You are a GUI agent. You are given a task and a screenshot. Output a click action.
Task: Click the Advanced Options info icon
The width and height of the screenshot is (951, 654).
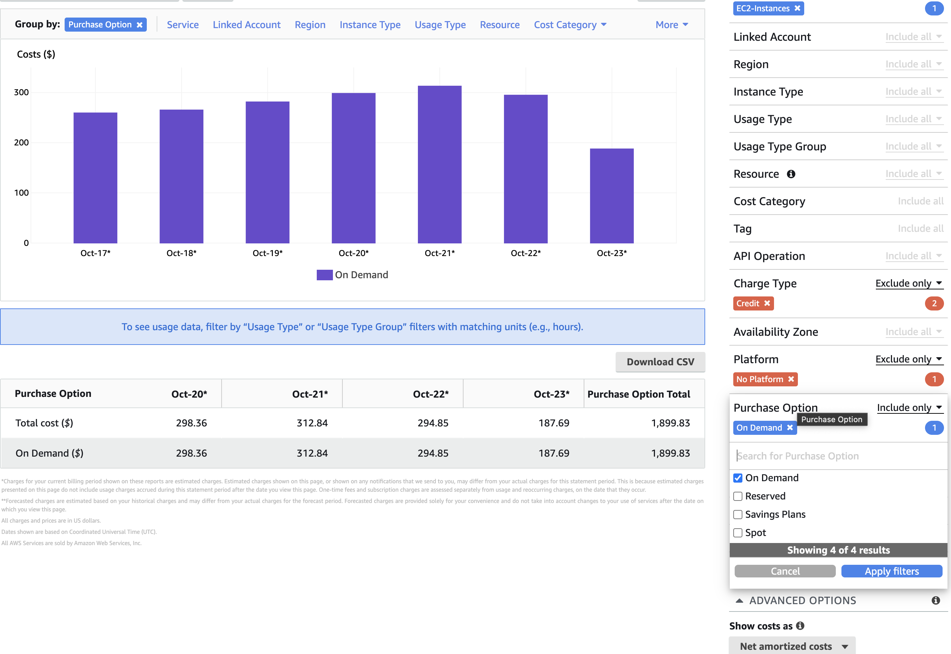pyautogui.click(x=936, y=600)
